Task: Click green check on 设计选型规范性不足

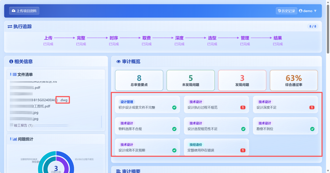Action: coord(243,129)
